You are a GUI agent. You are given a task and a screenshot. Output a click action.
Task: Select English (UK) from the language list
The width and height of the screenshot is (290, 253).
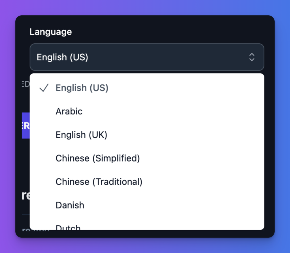pos(81,135)
